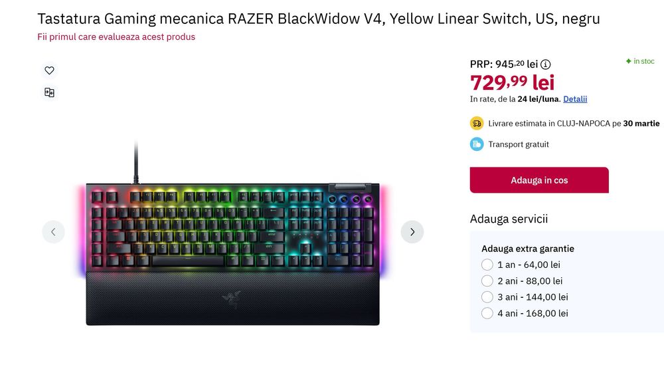Image resolution: width=664 pixels, height=365 pixels.
Task: Show the previous product image
Action: [x=53, y=232]
